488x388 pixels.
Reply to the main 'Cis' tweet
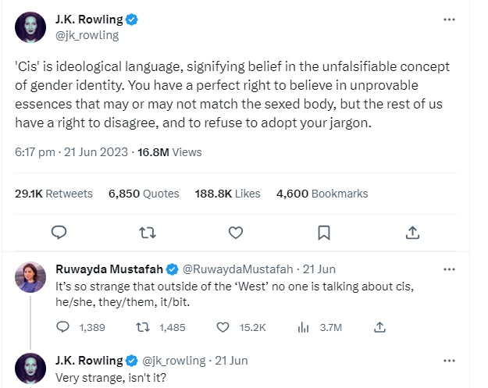tap(59, 233)
